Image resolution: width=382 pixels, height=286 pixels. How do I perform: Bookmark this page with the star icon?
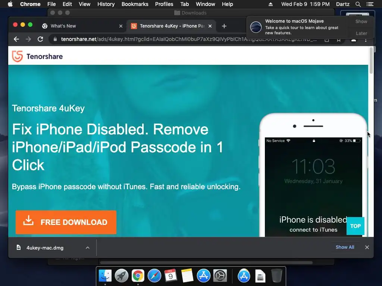(x=339, y=40)
